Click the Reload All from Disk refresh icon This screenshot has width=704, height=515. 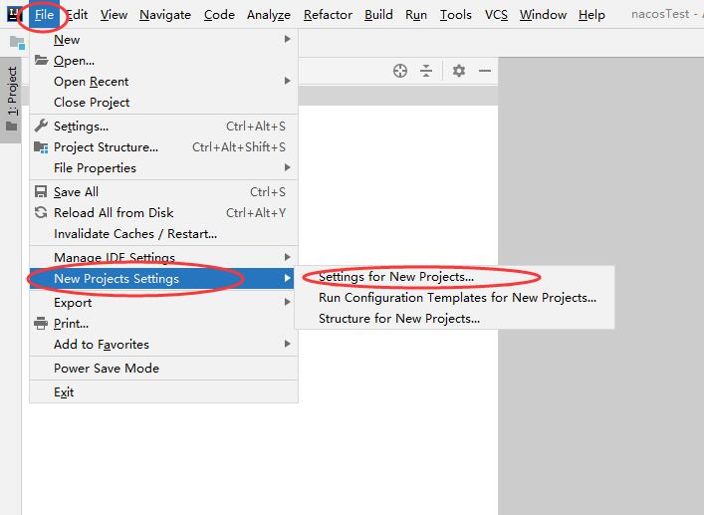[41, 213]
